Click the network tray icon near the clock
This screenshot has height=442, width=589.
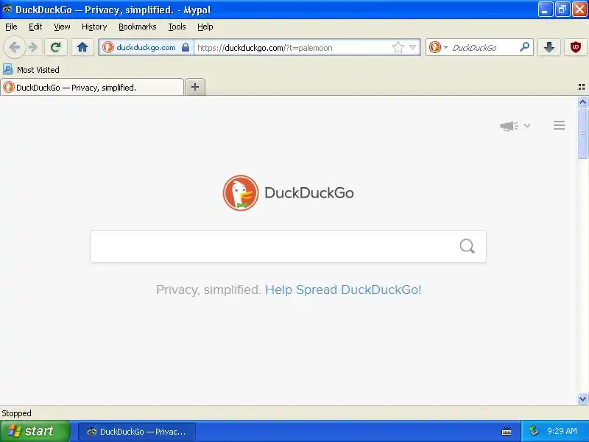(x=535, y=431)
